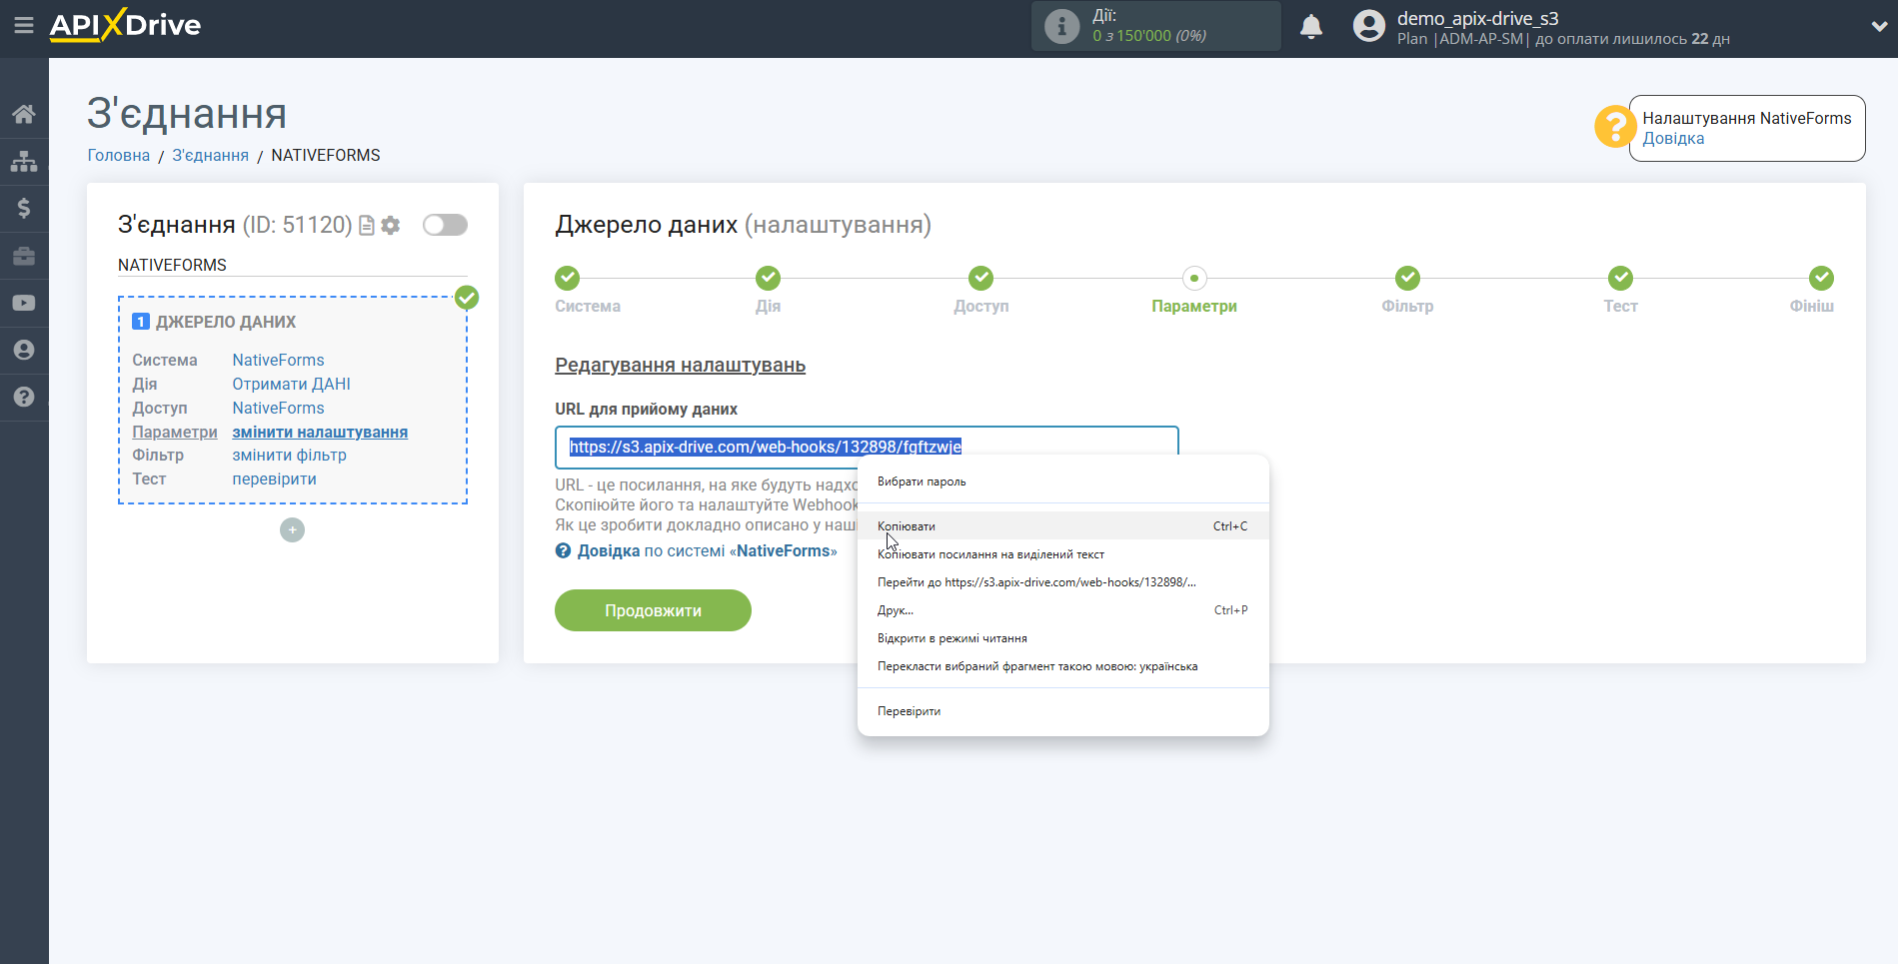Open Довідка по системі NativeForms link

point(707,551)
